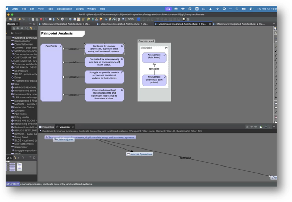Screen dimensions: 292x202
Task: Close the Visualiser tab
Action: coord(73,127)
